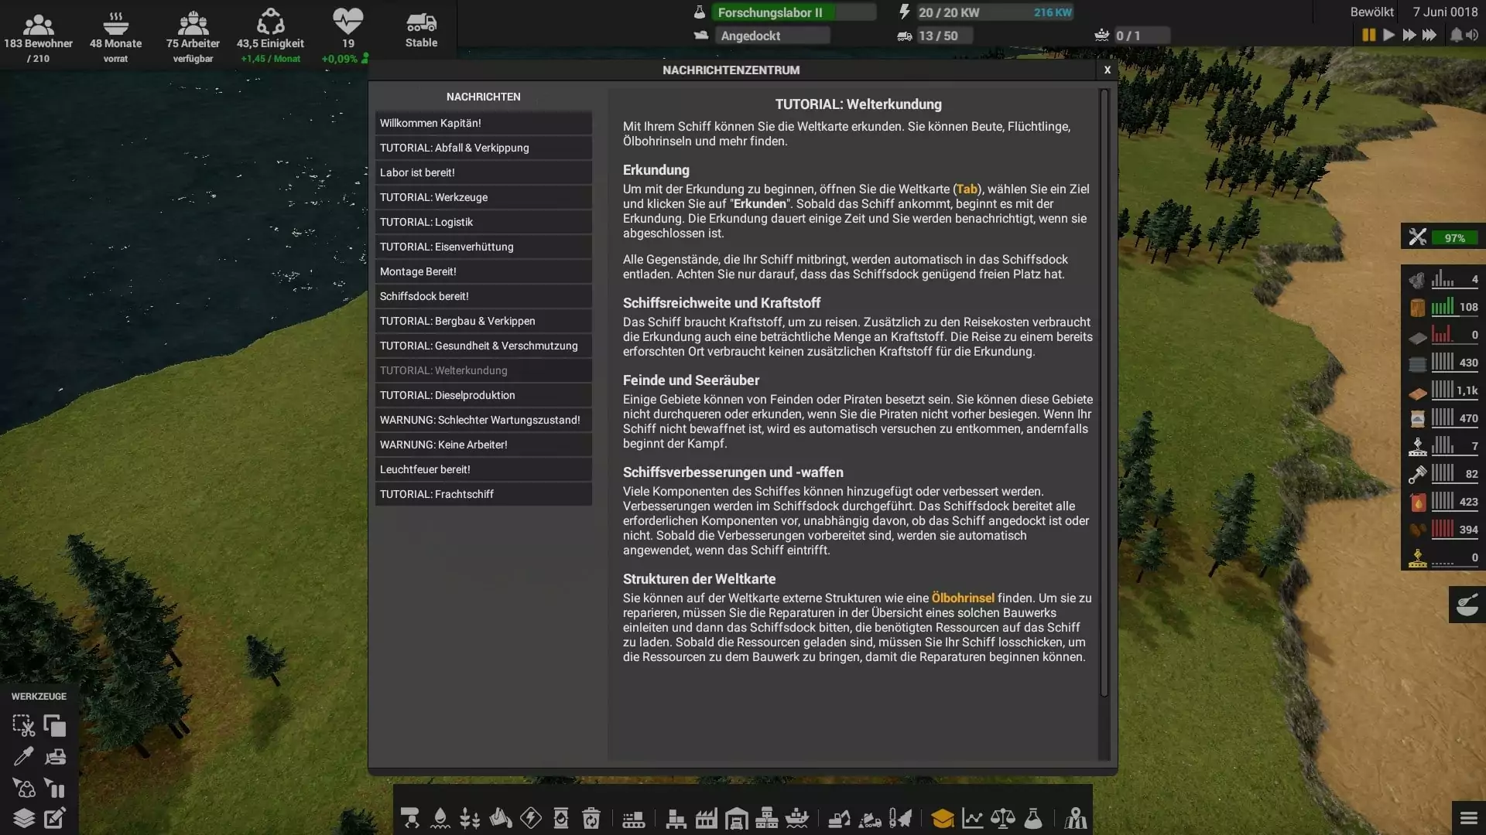Open 'TUTORIAL: Bergbau & Verkippen' entry
Screen dimensions: 1486x835
pyautogui.click(x=484, y=321)
